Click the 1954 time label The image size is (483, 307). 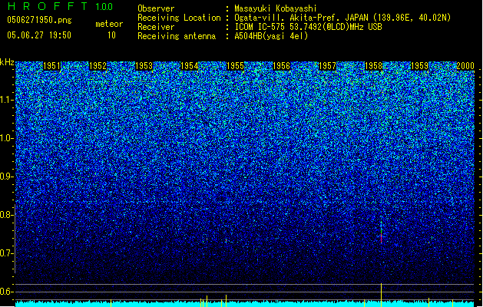[x=189, y=66]
